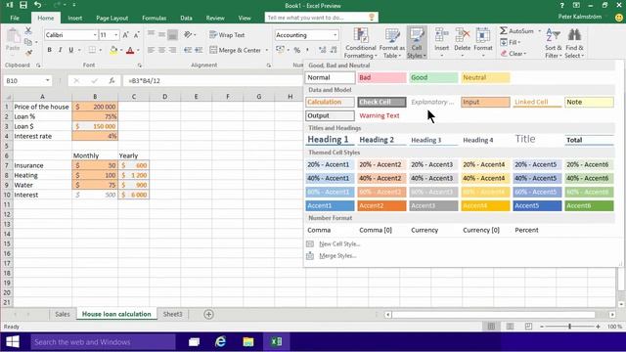Click the Delete cells icon

[463, 35]
